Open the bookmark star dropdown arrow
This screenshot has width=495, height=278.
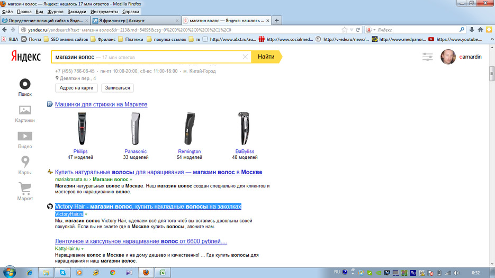point(352,30)
